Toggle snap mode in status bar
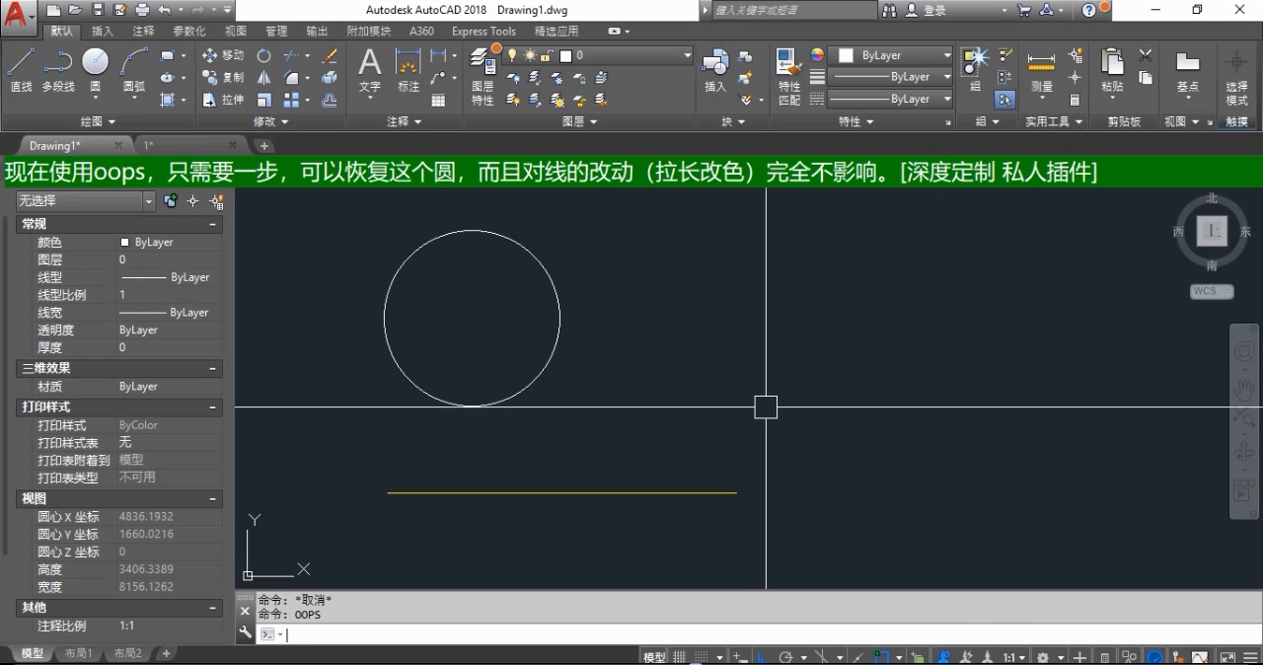The width and height of the screenshot is (1263, 665). pyautogui.click(x=702, y=657)
